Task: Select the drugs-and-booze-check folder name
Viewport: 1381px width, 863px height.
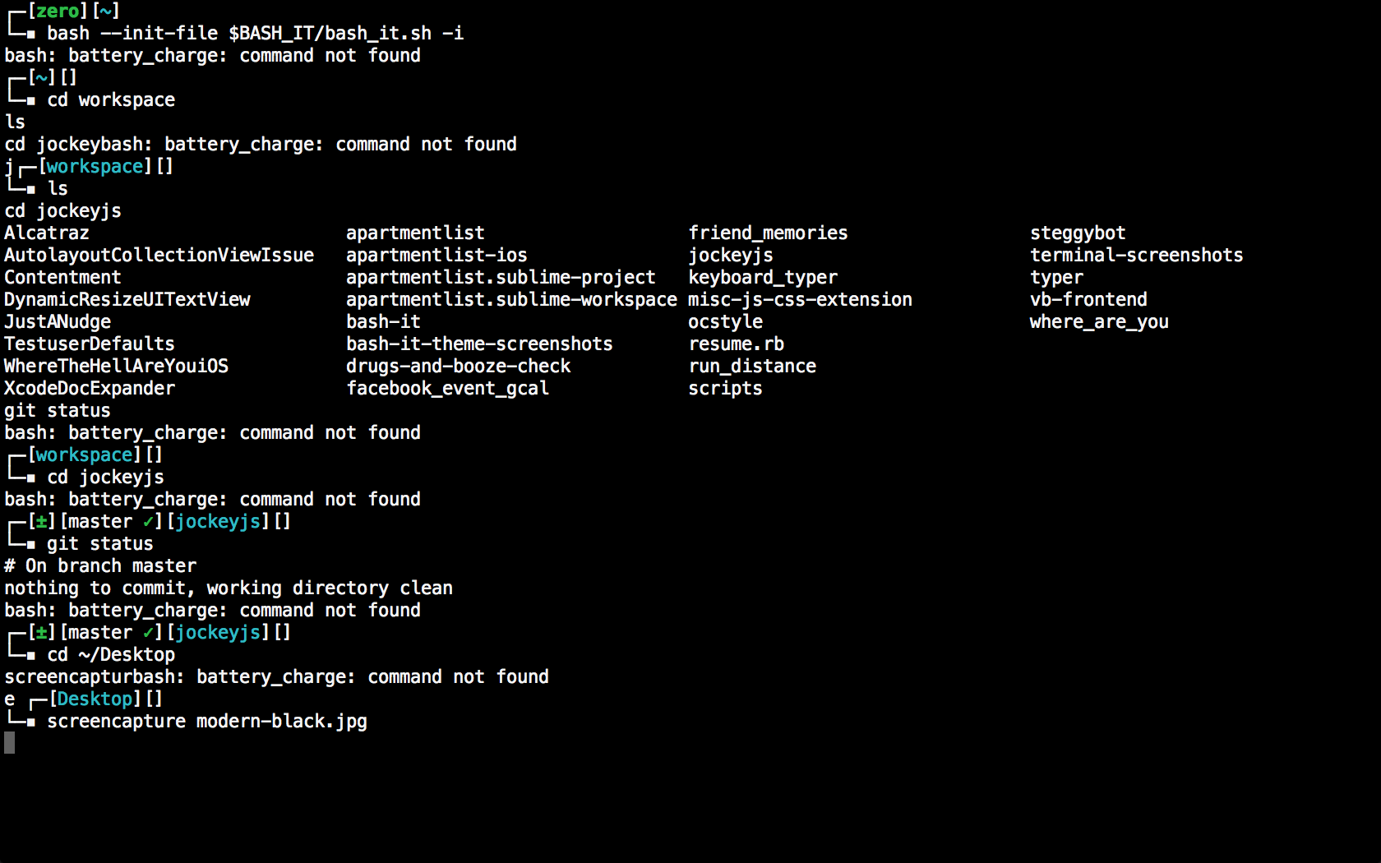Action: coord(458,367)
